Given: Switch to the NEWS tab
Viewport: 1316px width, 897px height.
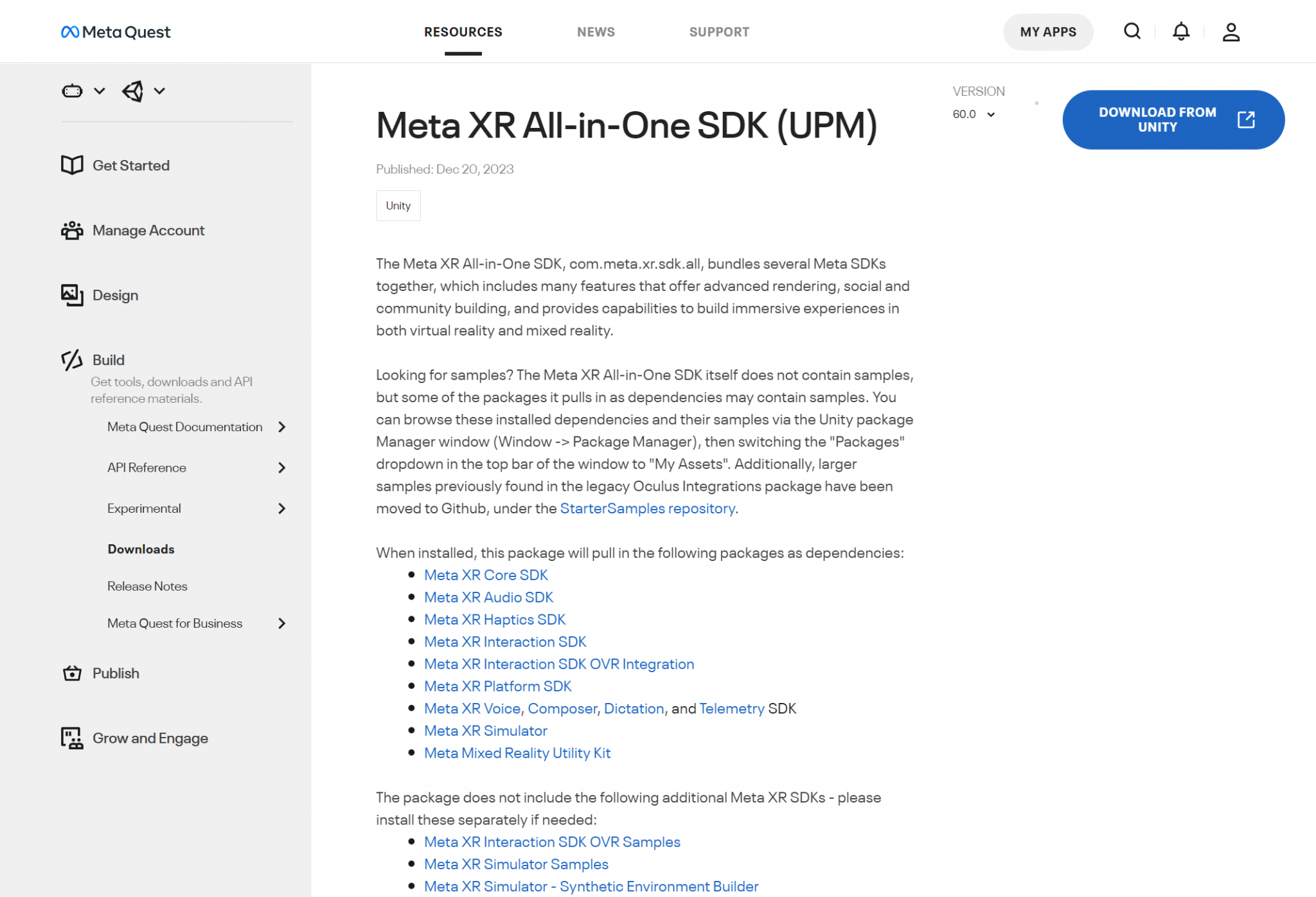Looking at the screenshot, I should (x=595, y=31).
